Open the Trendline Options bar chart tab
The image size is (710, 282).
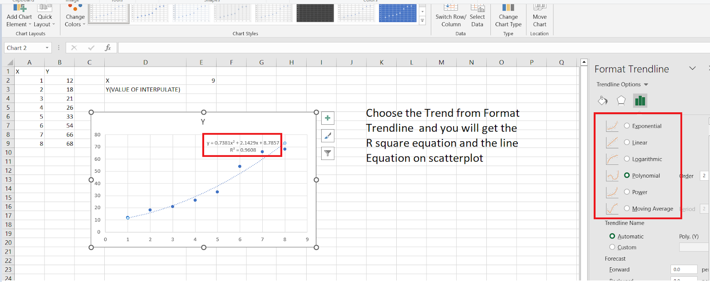tap(640, 101)
